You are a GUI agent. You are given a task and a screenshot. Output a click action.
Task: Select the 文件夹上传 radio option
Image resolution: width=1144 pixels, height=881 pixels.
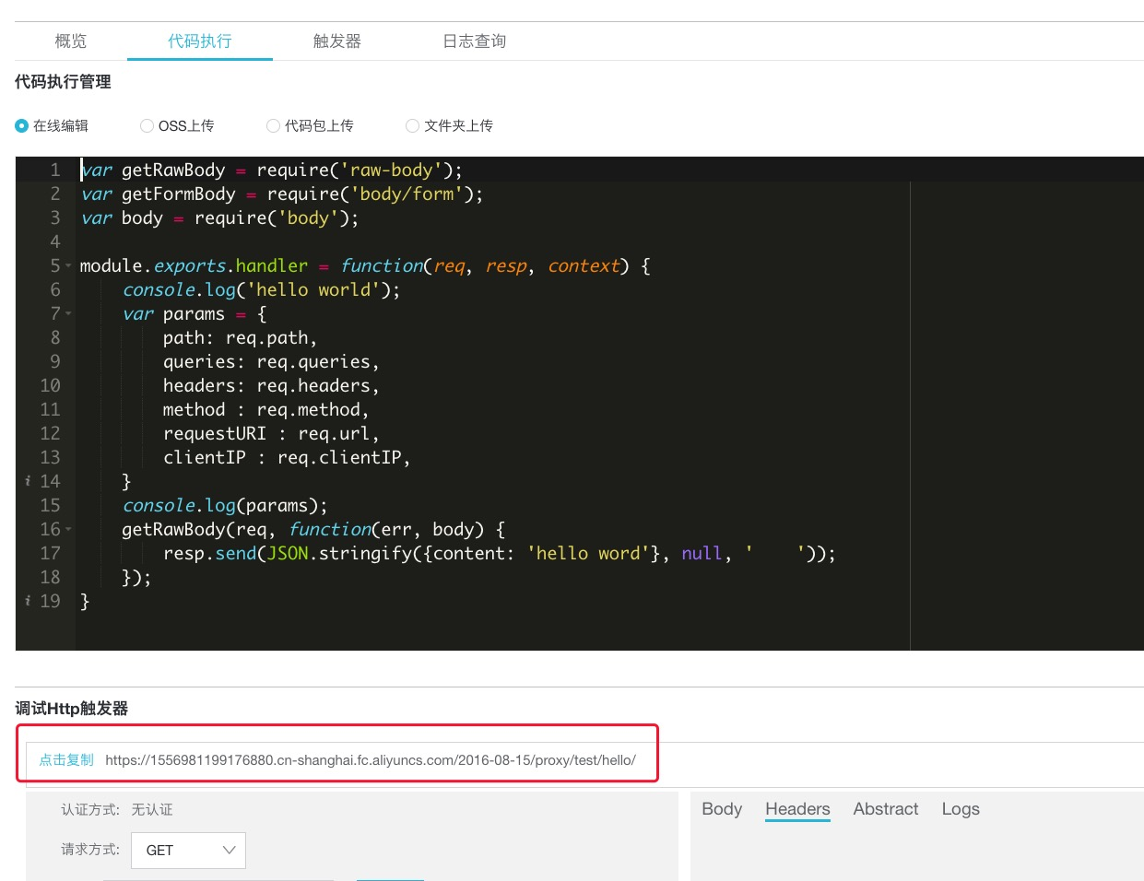[x=412, y=125]
